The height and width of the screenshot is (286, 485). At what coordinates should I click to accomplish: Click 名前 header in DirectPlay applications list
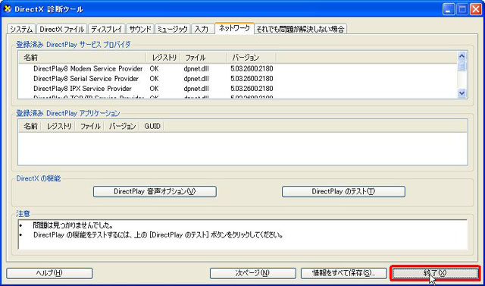(30, 126)
